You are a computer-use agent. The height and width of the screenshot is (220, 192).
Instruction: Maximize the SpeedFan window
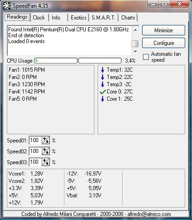[x=164, y=4]
